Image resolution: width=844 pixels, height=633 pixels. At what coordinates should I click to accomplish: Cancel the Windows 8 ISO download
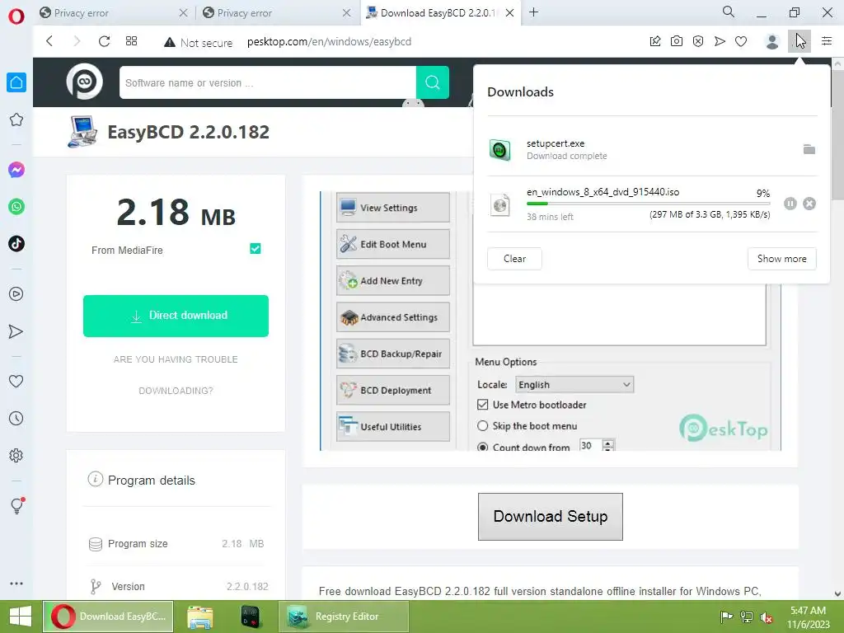click(809, 204)
